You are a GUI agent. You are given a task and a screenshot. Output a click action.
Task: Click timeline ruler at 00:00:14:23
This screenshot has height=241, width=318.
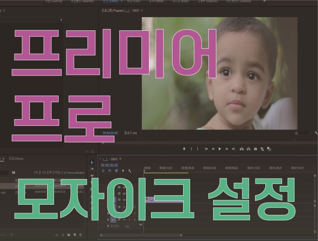166,168
